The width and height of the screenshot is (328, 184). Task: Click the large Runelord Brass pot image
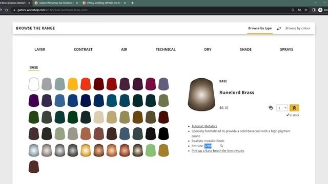201,94
